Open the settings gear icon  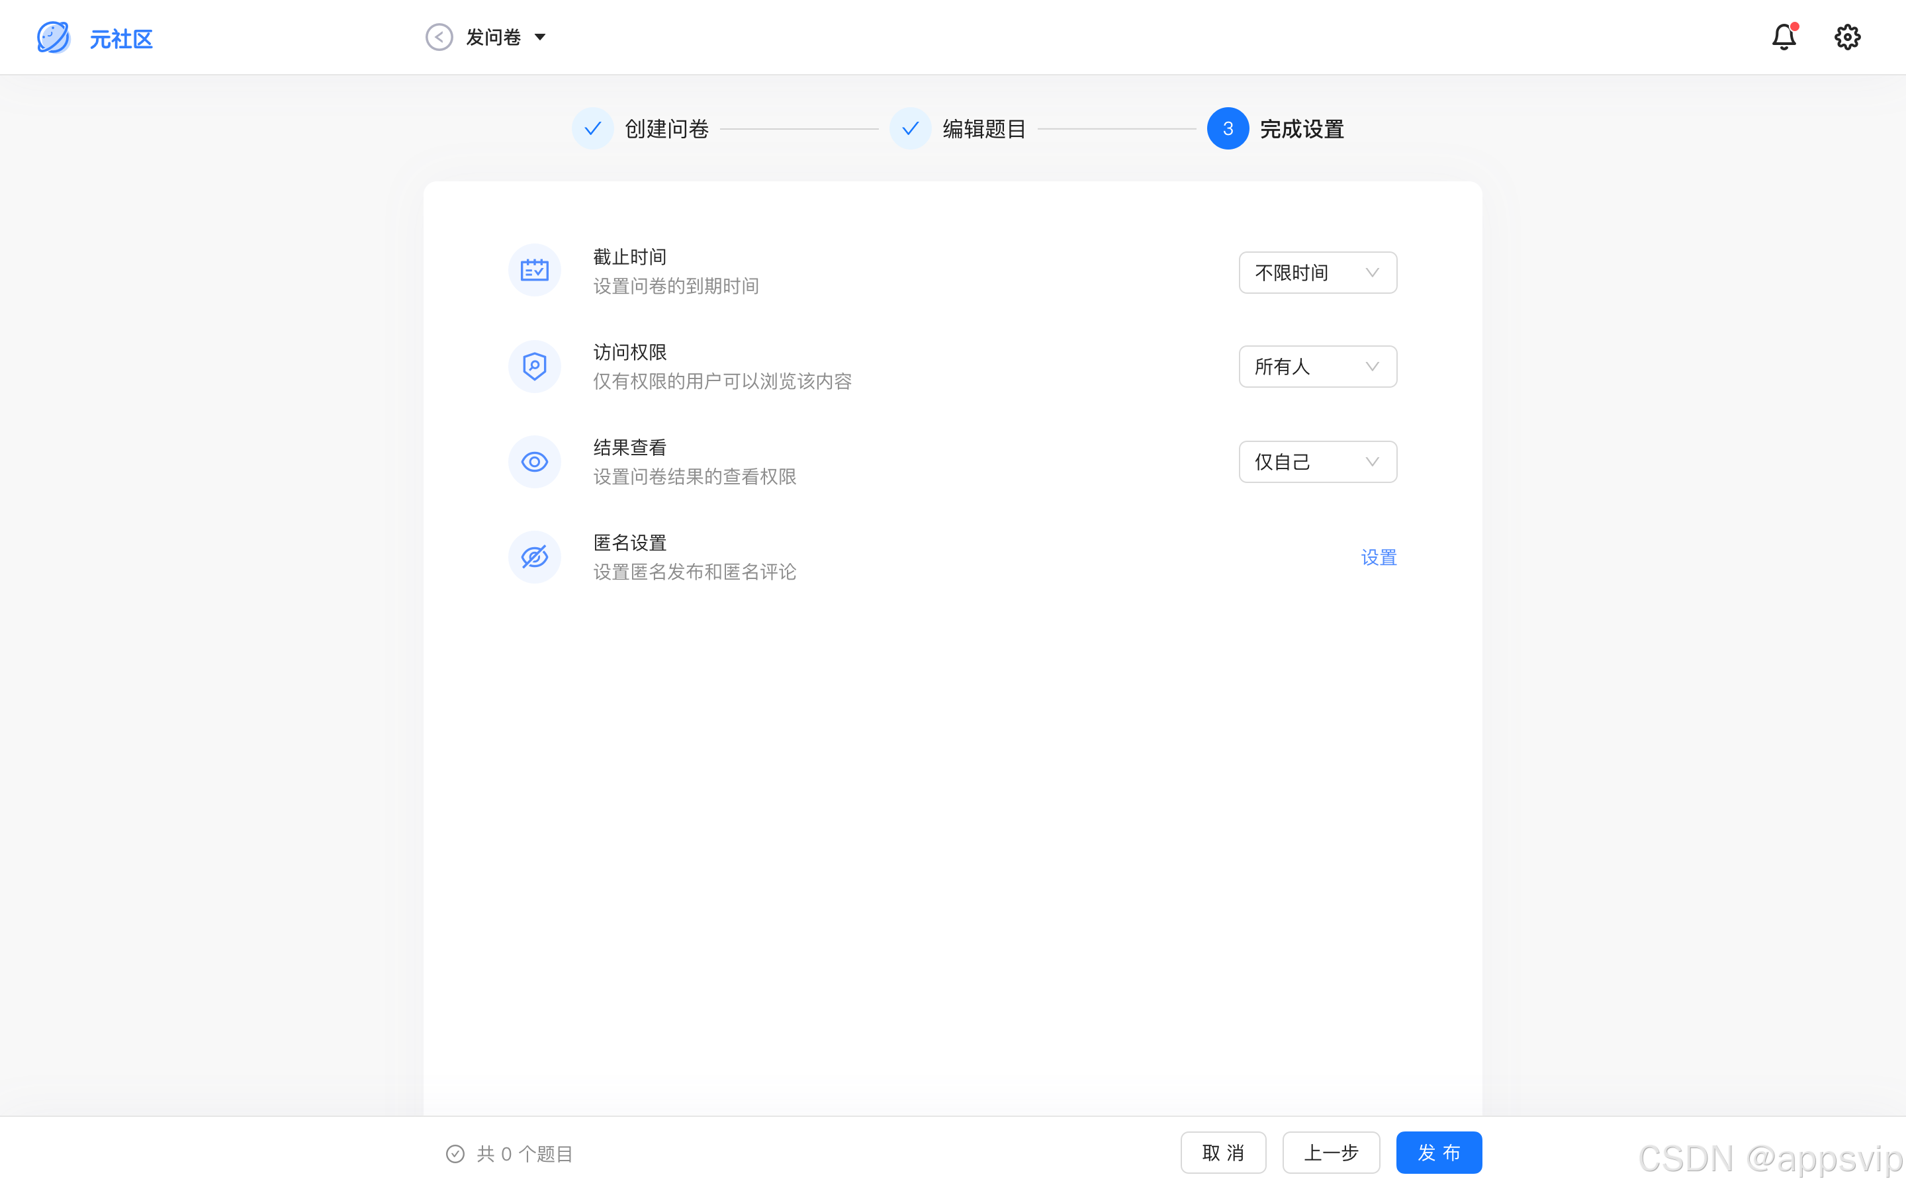pos(1847,37)
